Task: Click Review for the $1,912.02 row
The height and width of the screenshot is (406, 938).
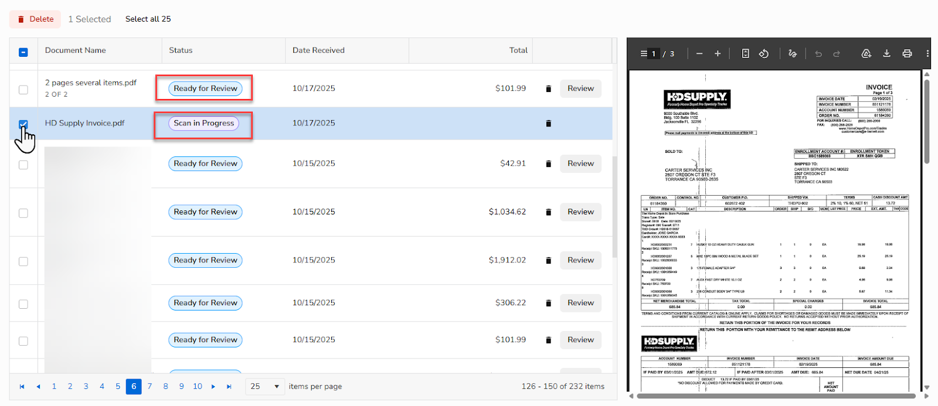Action: click(580, 260)
